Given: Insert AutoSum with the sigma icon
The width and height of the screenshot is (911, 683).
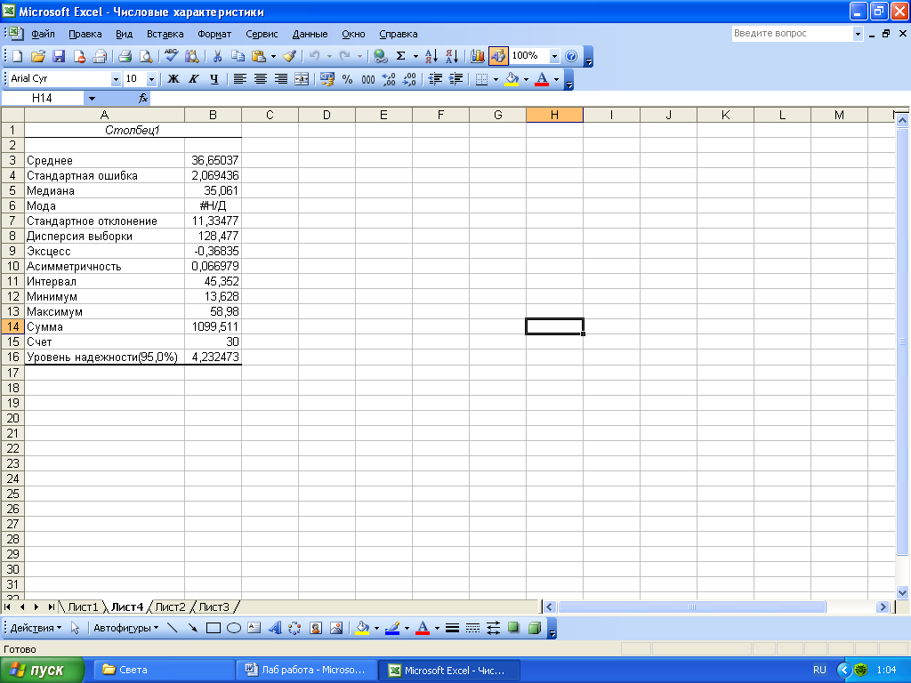Looking at the screenshot, I should (x=401, y=56).
